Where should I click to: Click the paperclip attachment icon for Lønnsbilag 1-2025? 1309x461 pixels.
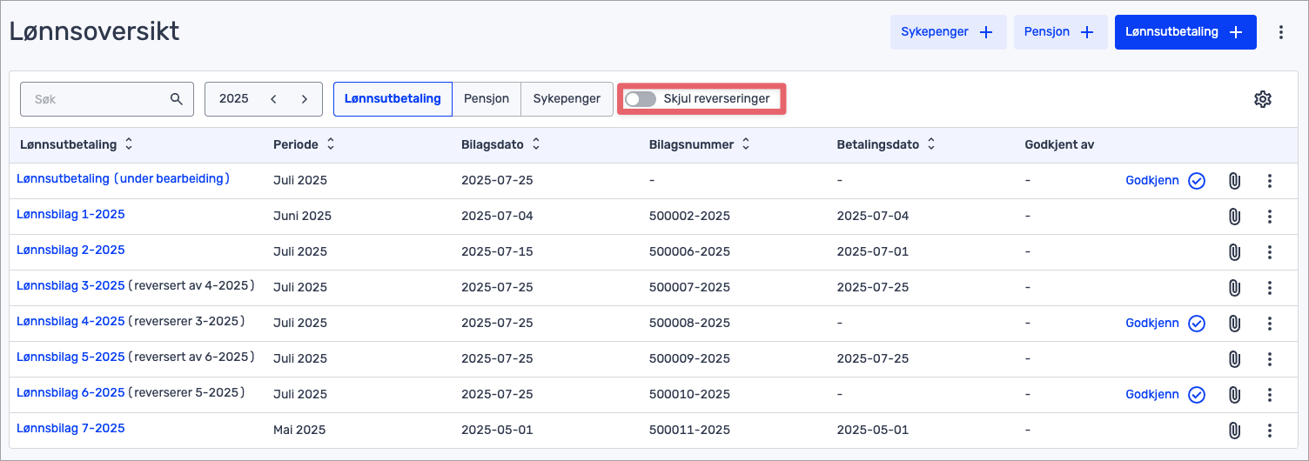click(x=1233, y=217)
